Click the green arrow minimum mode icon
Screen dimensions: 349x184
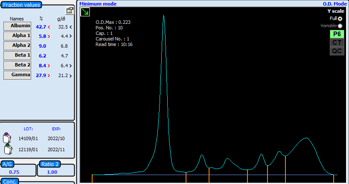84,12
